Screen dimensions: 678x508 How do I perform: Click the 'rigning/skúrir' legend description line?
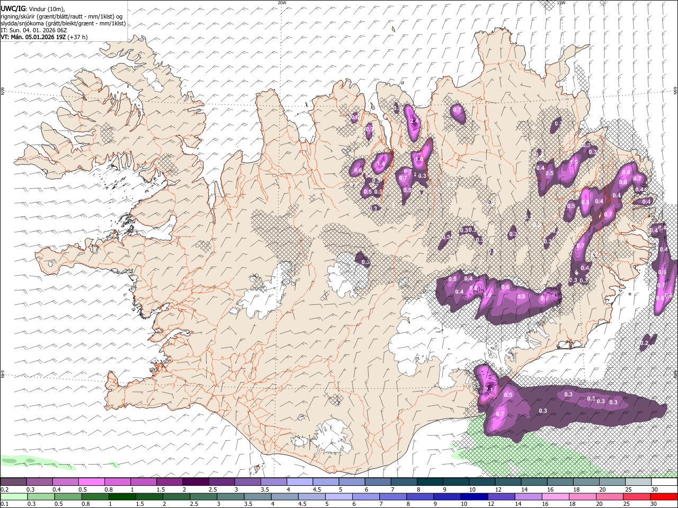click(61, 16)
